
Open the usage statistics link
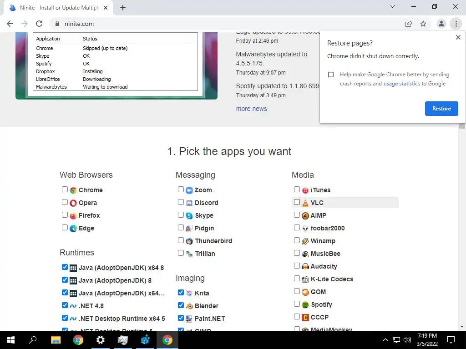click(401, 84)
